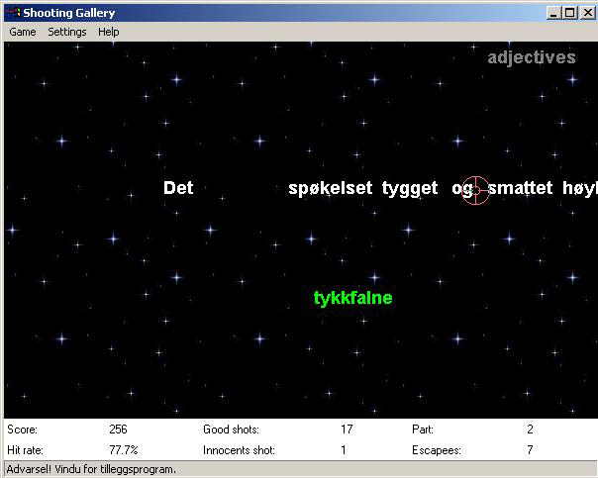Click the Innocents shot count
Viewport: 598px width, 478px height.
point(344,450)
